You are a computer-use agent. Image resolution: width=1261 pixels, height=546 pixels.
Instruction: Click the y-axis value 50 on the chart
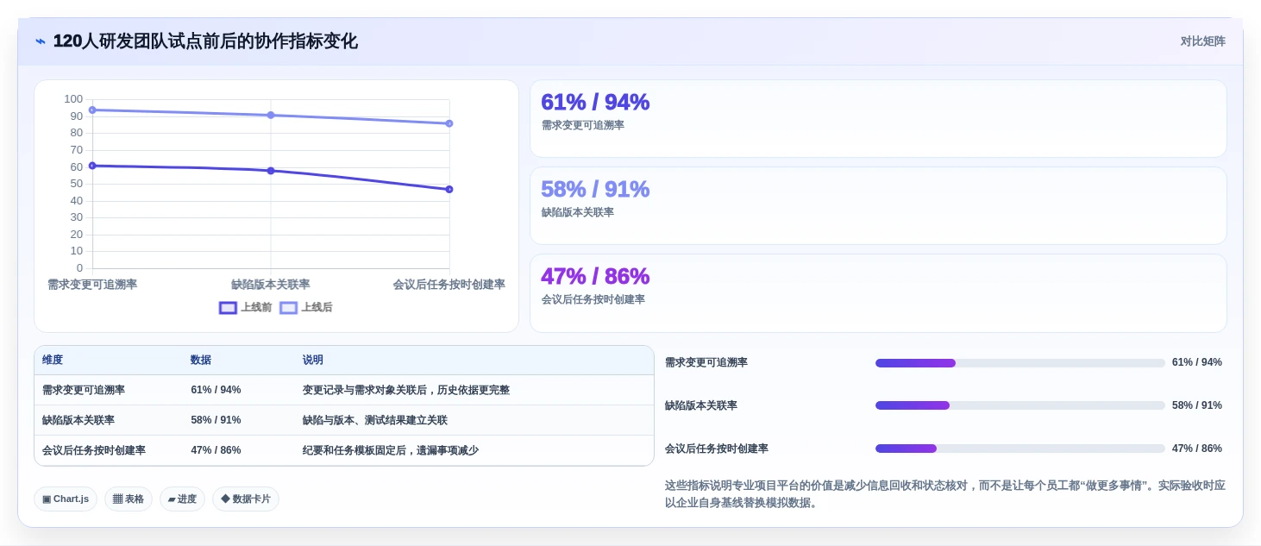point(77,184)
